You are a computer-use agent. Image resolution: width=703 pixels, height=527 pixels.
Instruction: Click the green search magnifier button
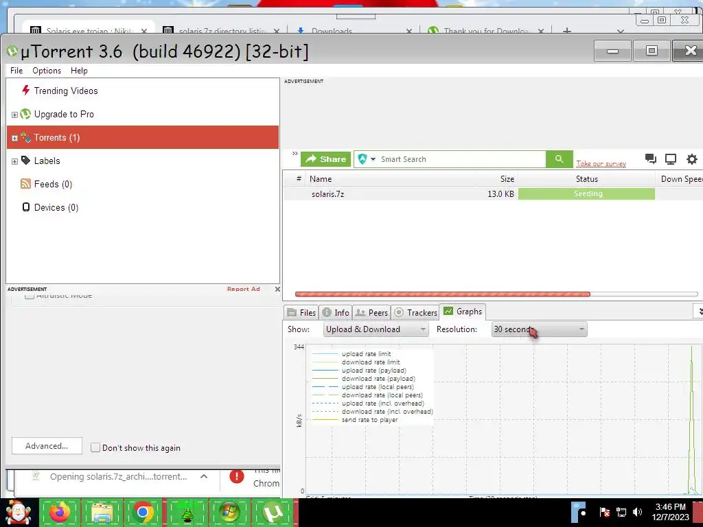coord(559,159)
